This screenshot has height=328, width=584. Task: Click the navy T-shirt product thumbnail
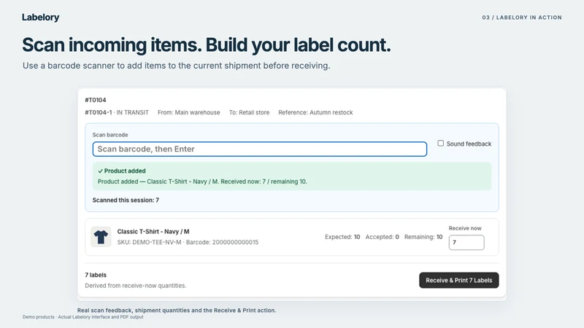(x=101, y=237)
